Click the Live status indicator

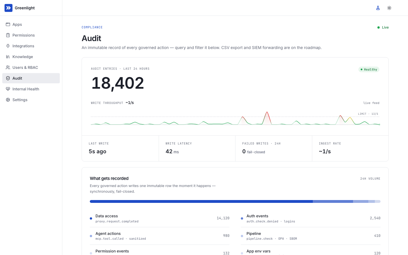tap(383, 27)
